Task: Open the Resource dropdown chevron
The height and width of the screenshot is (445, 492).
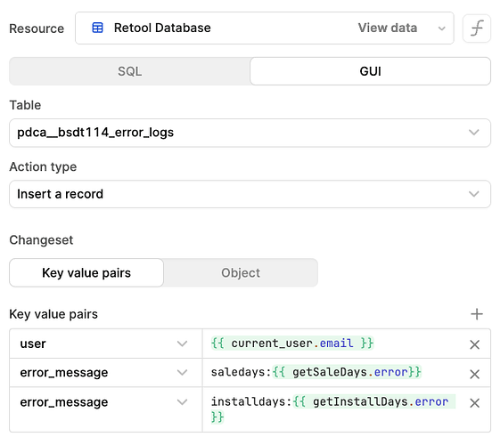Action: coord(441,28)
